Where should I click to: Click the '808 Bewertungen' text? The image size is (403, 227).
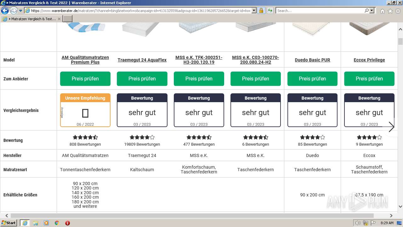(85, 144)
